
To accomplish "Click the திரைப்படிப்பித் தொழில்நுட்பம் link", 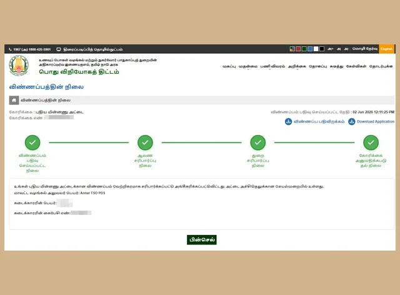I will 93,49.
